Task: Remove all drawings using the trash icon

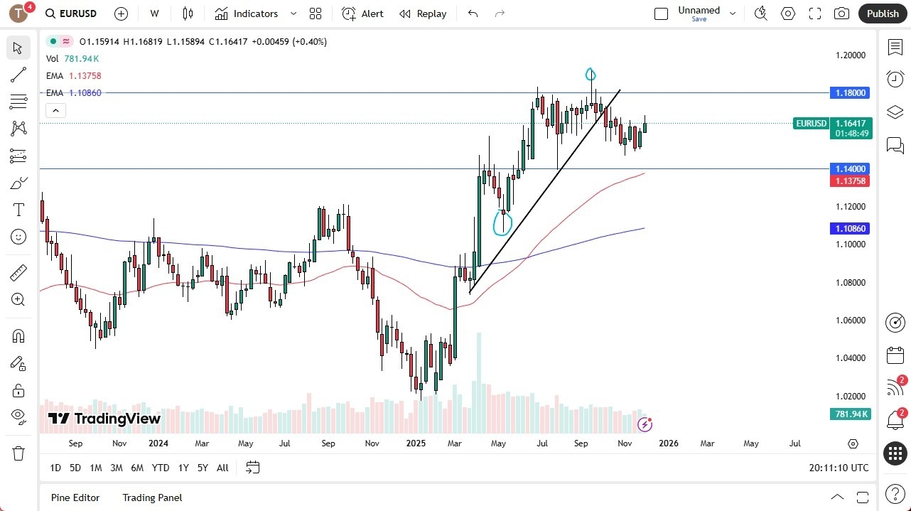Action: click(x=18, y=453)
